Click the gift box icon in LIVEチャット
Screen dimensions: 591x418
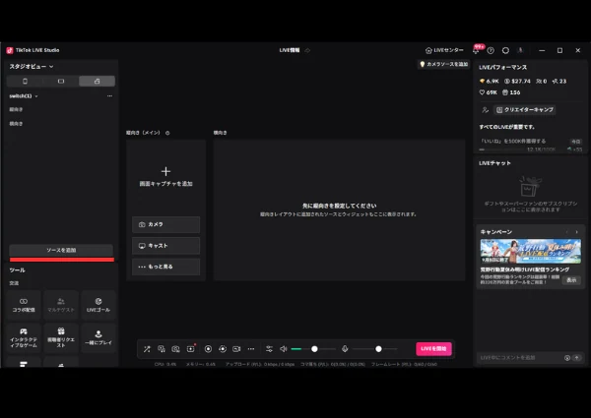click(x=530, y=186)
